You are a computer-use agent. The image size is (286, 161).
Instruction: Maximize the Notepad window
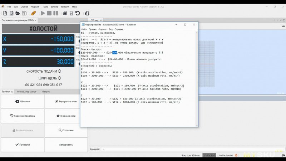point(185,24)
